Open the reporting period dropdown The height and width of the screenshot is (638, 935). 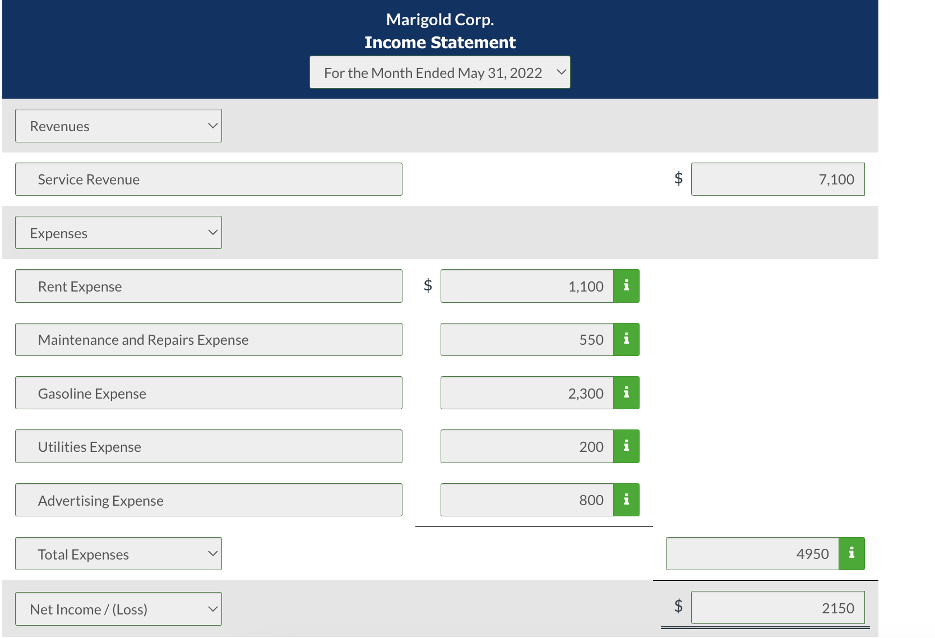click(439, 72)
